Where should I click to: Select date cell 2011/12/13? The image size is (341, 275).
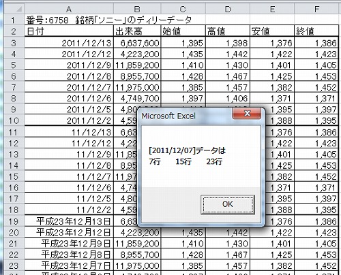pyautogui.click(x=69, y=43)
